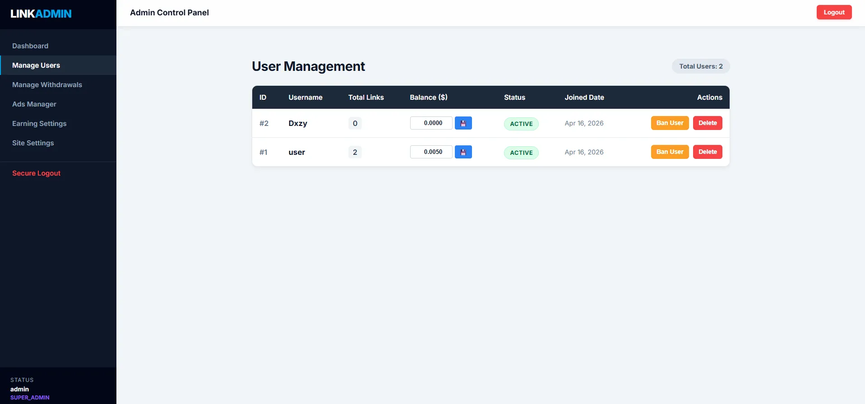The height and width of the screenshot is (404, 865).
Task: Edit balance field showing 0.0000
Action: coord(431,123)
